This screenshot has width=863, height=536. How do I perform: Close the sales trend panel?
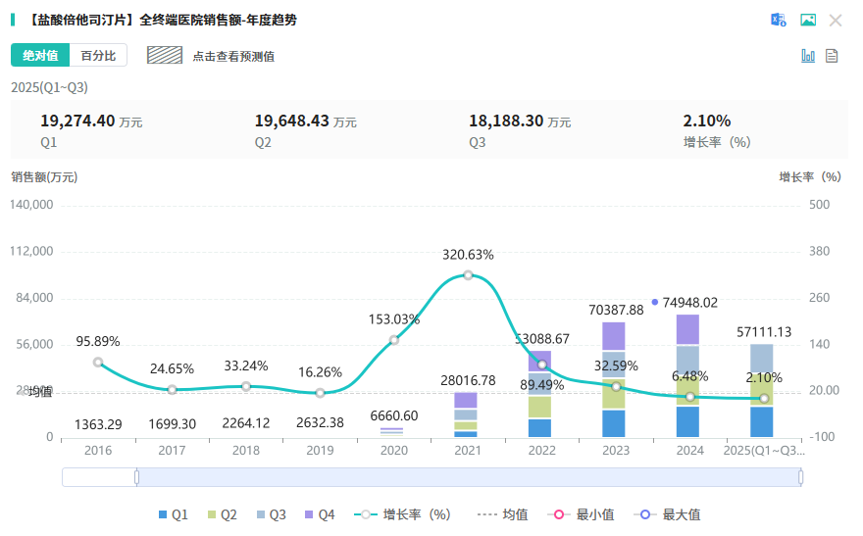[836, 20]
